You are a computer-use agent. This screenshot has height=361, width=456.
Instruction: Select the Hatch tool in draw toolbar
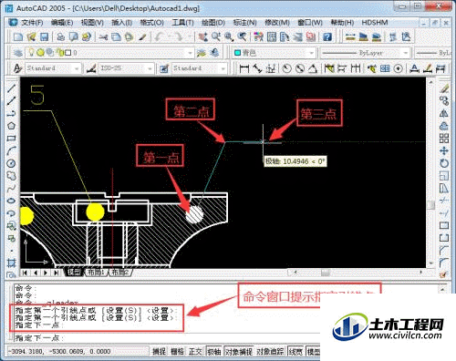point(11,263)
